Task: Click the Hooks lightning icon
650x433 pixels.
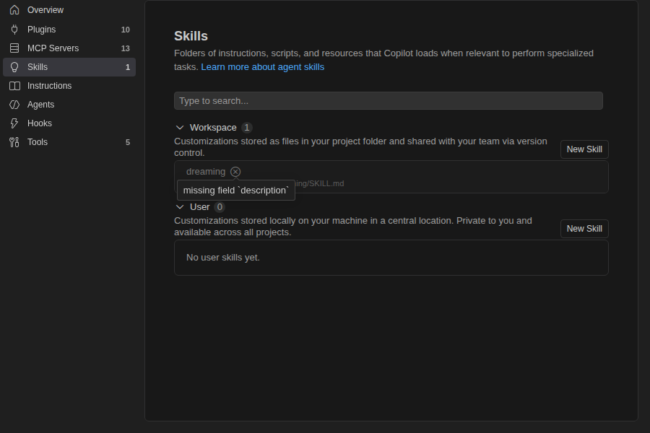Action: (x=14, y=123)
